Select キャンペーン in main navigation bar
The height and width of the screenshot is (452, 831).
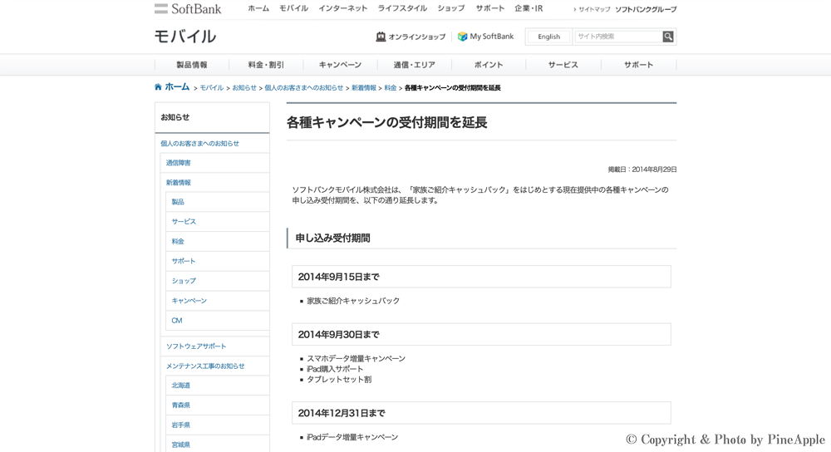[340, 65]
